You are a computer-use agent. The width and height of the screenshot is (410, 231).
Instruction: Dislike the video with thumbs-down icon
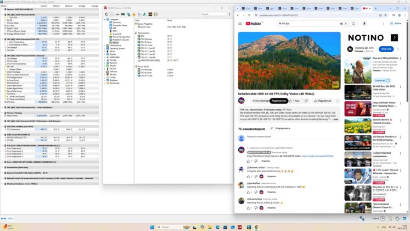(306, 101)
